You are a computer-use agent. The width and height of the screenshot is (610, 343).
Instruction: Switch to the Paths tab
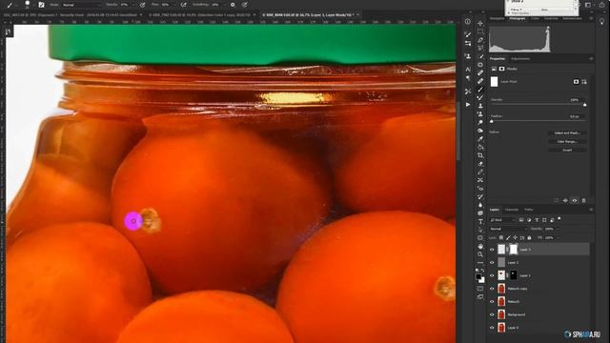(x=529, y=210)
